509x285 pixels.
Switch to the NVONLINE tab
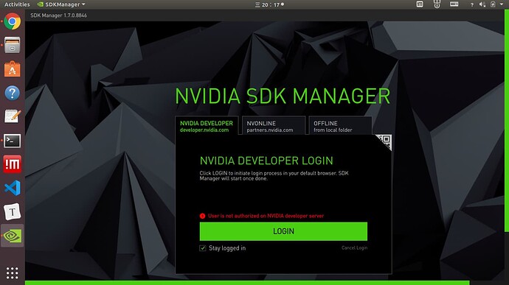point(274,126)
